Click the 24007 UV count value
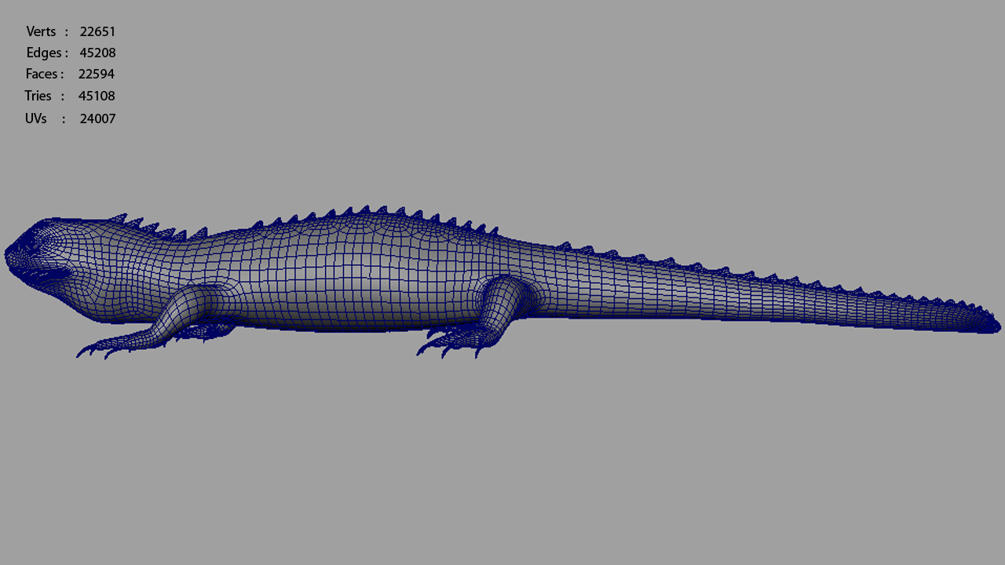 [x=97, y=118]
